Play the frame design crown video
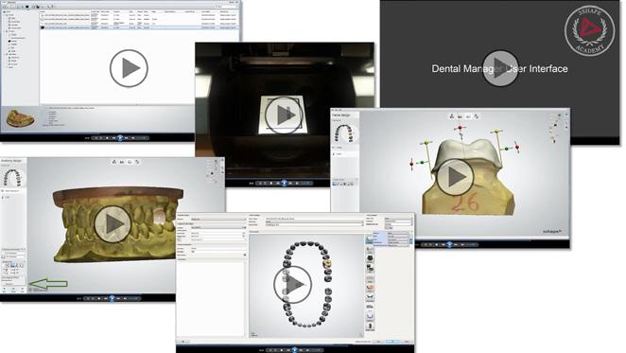Screen dimensions: 626x353 pyautogui.click(x=455, y=177)
